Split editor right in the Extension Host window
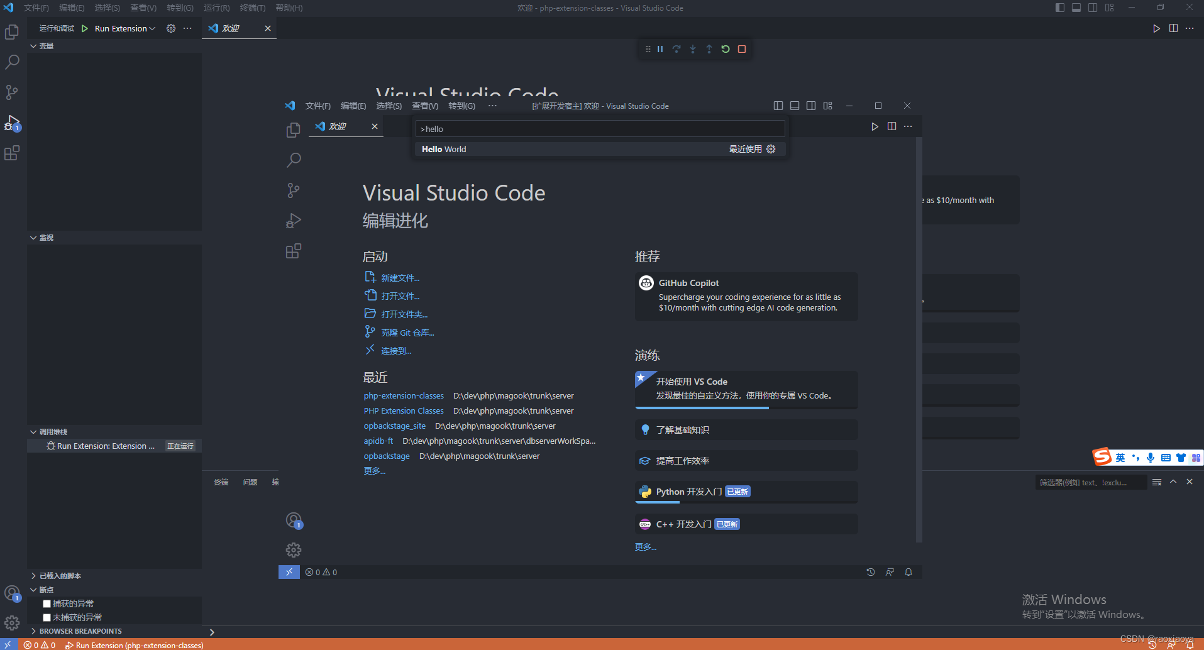The height and width of the screenshot is (650, 1204). pyautogui.click(x=892, y=126)
